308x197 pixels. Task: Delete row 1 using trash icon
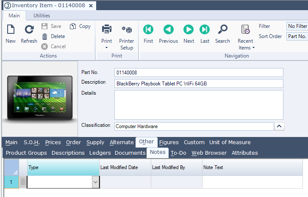pyautogui.click(x=23, y=182)
